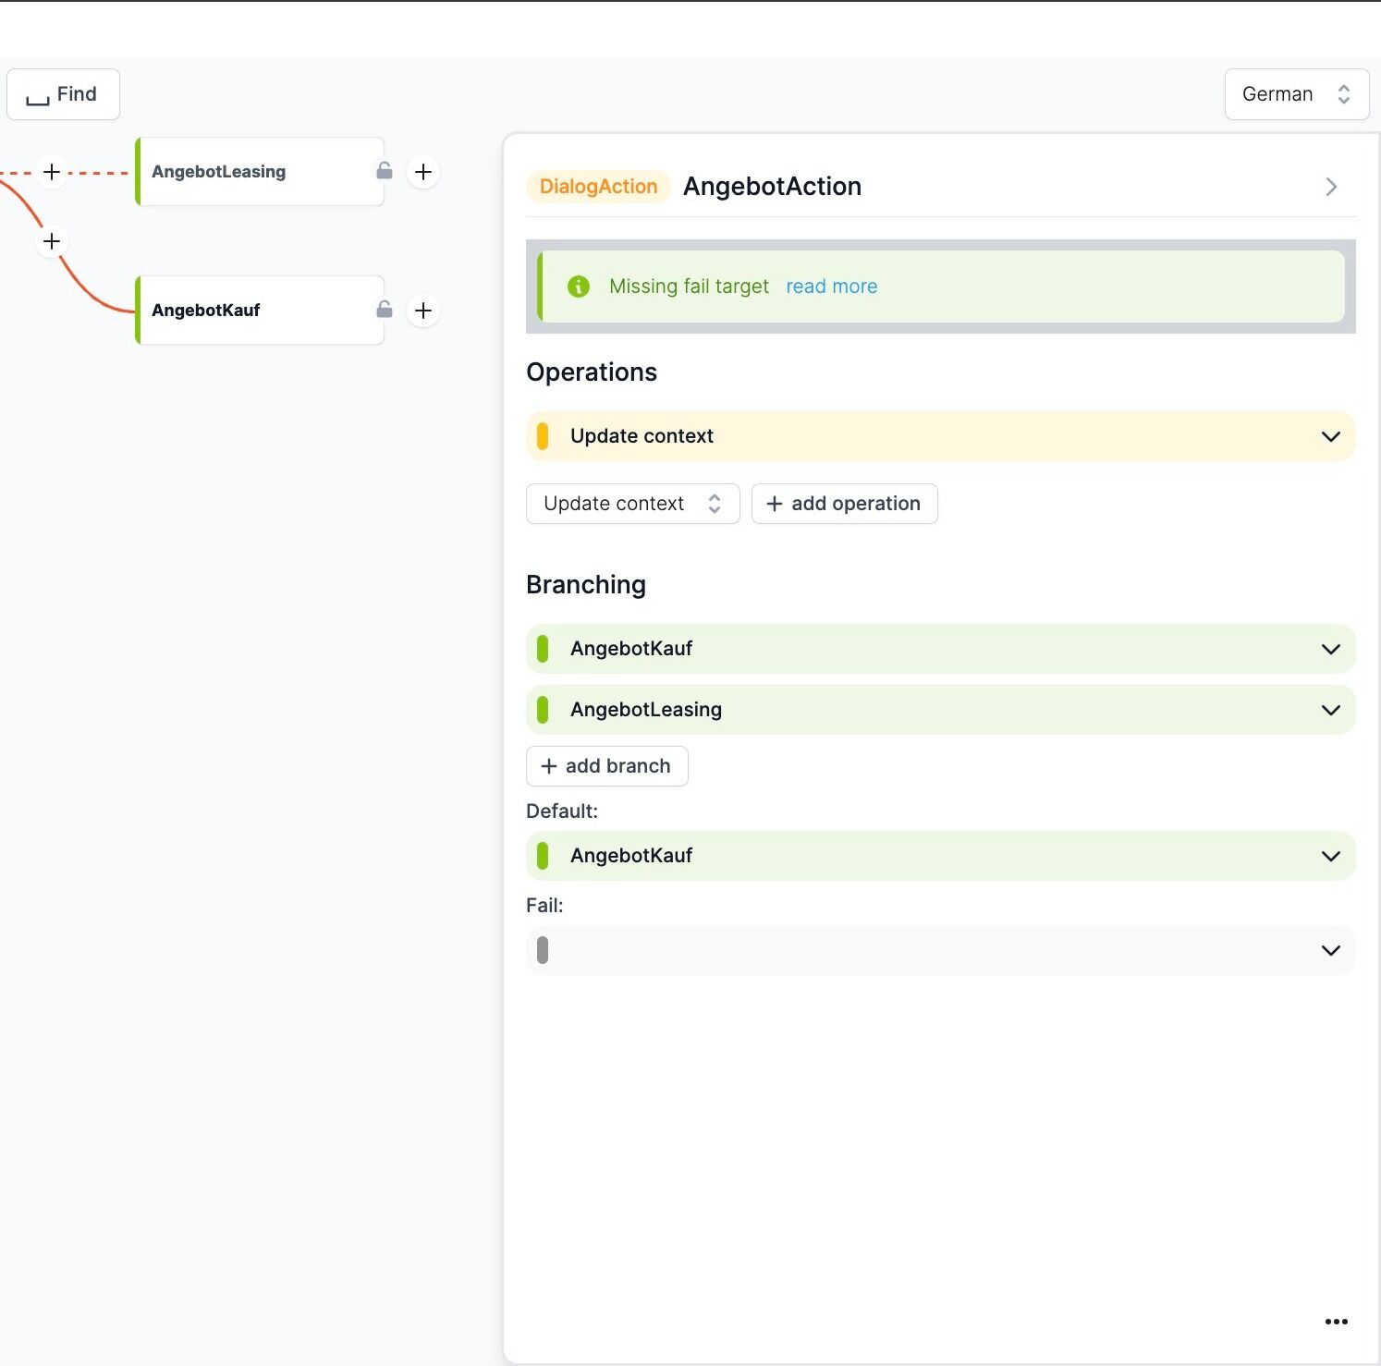Expand the AngebotKauf branch under Branching
1381x1366 pixels.
pyautogui.click(x=941, y=649)
